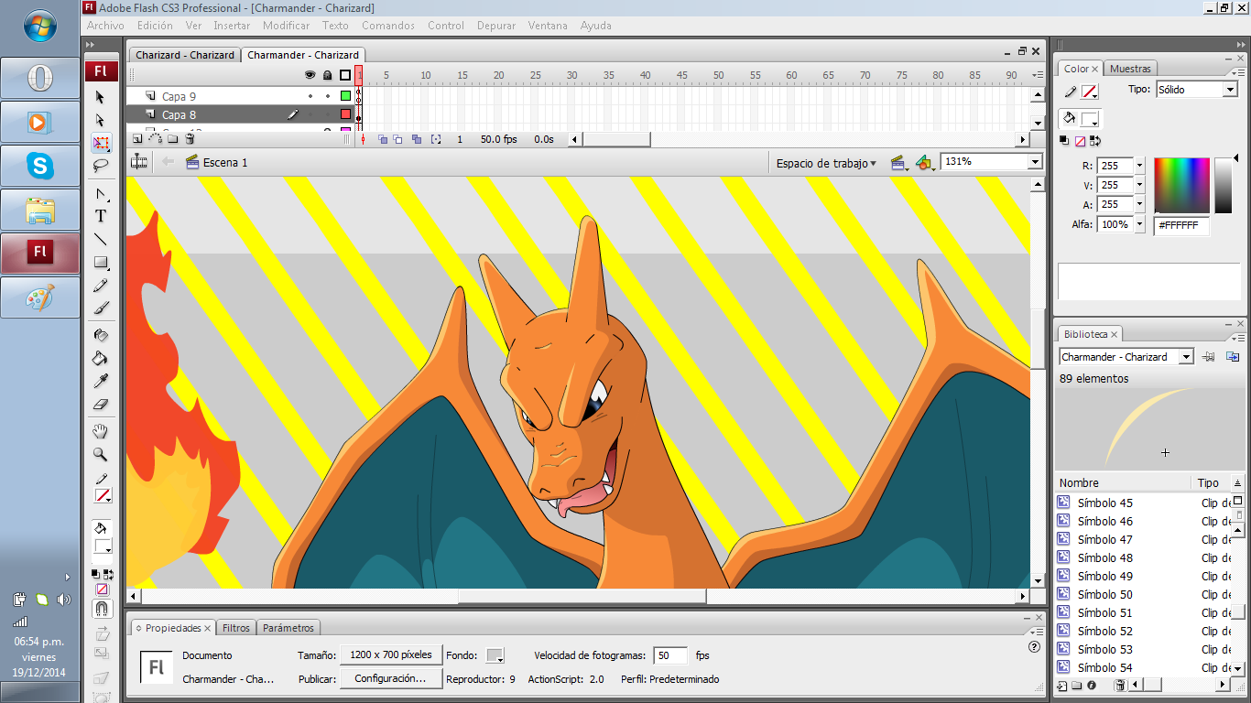The height and width of the screenshot is (703, 1251).
Task: Click the Configuración... publish button
Action: point(390,679)
